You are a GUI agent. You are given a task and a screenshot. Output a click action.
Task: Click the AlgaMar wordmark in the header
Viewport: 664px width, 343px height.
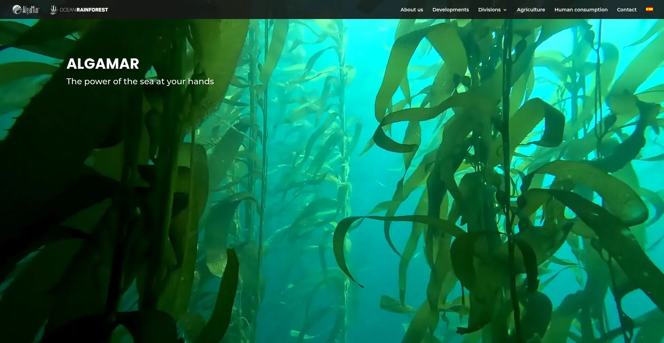31,10
